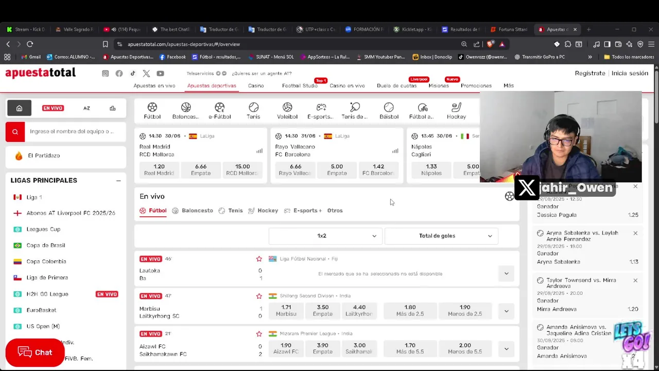Screen dimensions: 659x371
Task: Open Brave Shields icon
Action: (490, 44)
